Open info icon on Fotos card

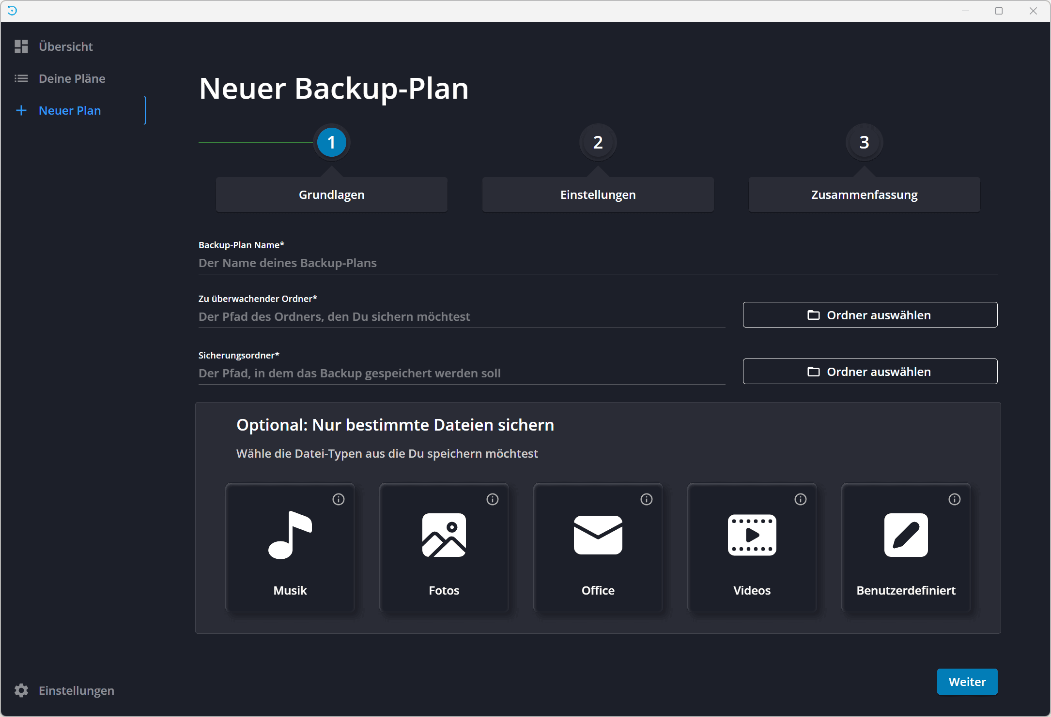tap(493, 499)
